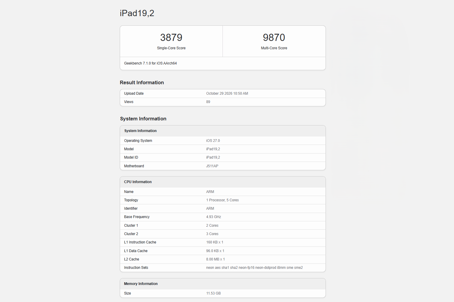Click the Views count 89
Image resolution: width=454 pixels, height=302 pixels.
coord(208,102)
